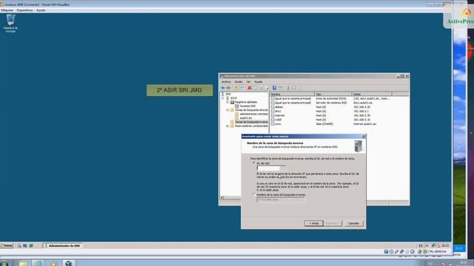Select the aula51.es zone in the tree
This screenshot has width=474, height=266.
pos(245,118)
